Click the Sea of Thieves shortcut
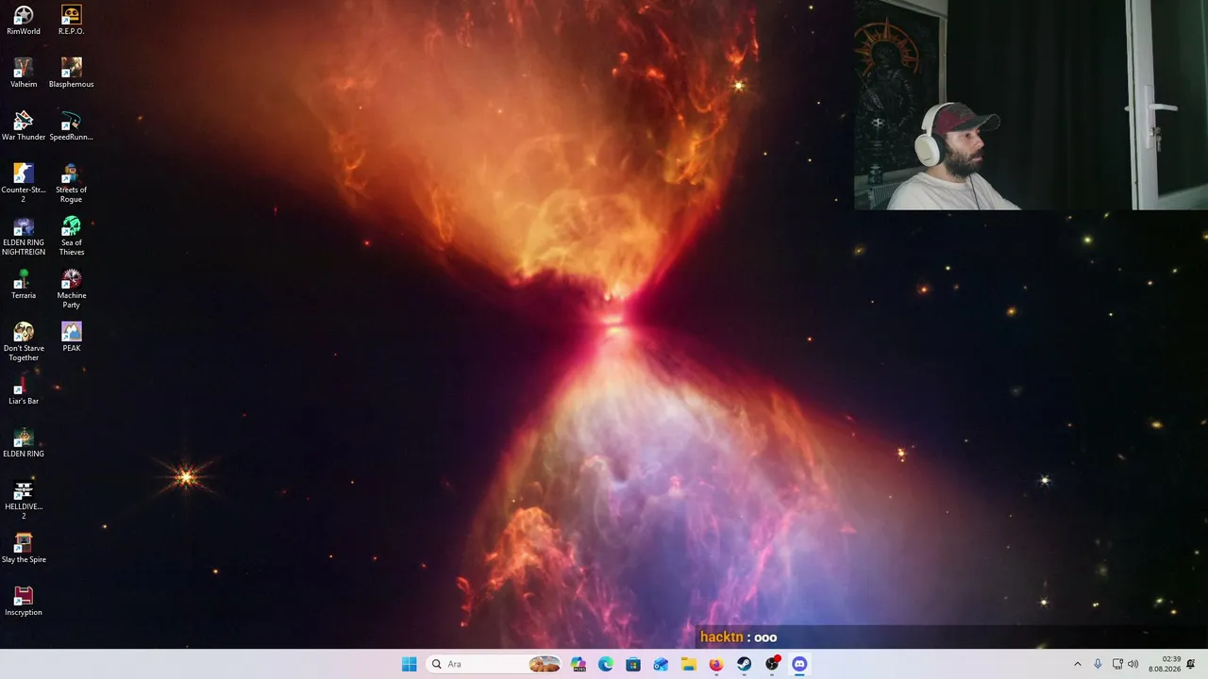 click(72, 237)
